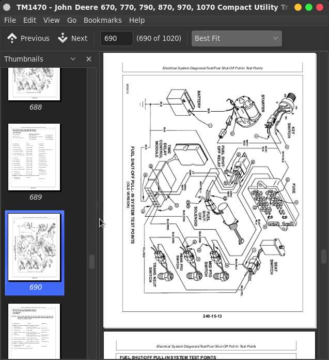Click the down-arrow Next icon
The image size is (329, 360).
[62, 38]
